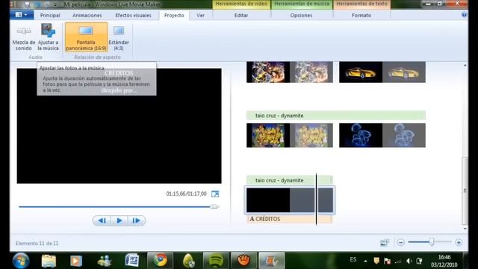Click the volume speaker tray icon

[x=409, y=261]
